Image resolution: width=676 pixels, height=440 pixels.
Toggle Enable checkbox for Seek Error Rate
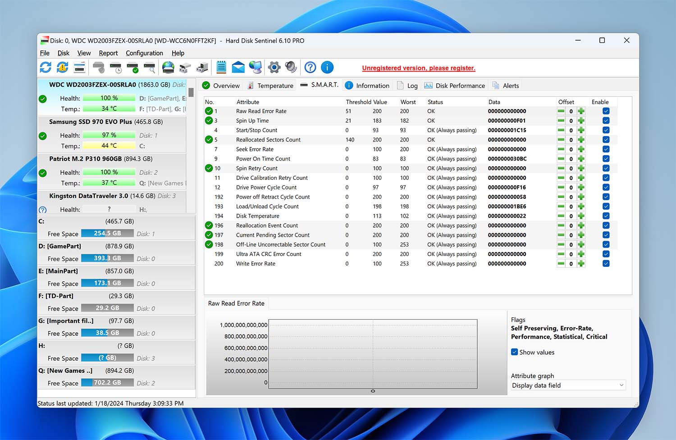click(x=606, y=149)
